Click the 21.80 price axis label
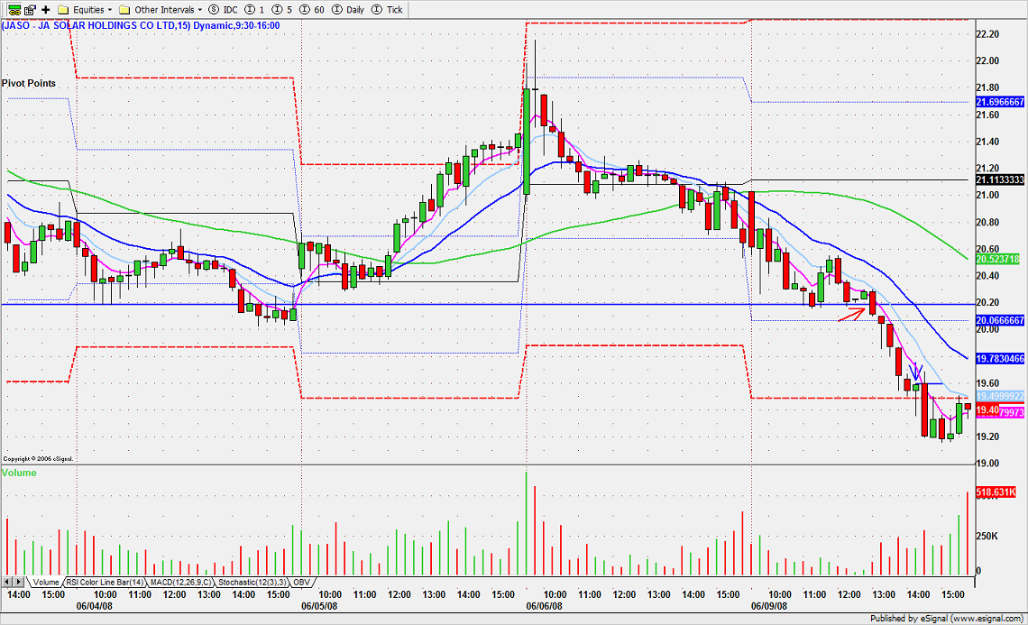Screen dimensions: 1028x625 tap(988, 87)
